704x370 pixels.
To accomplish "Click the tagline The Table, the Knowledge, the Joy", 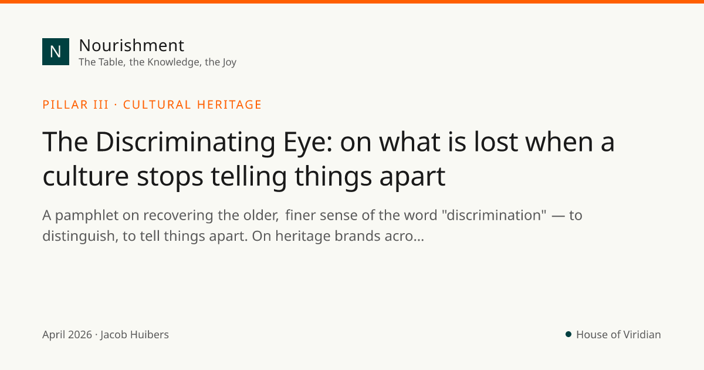I will click(157, 62).
